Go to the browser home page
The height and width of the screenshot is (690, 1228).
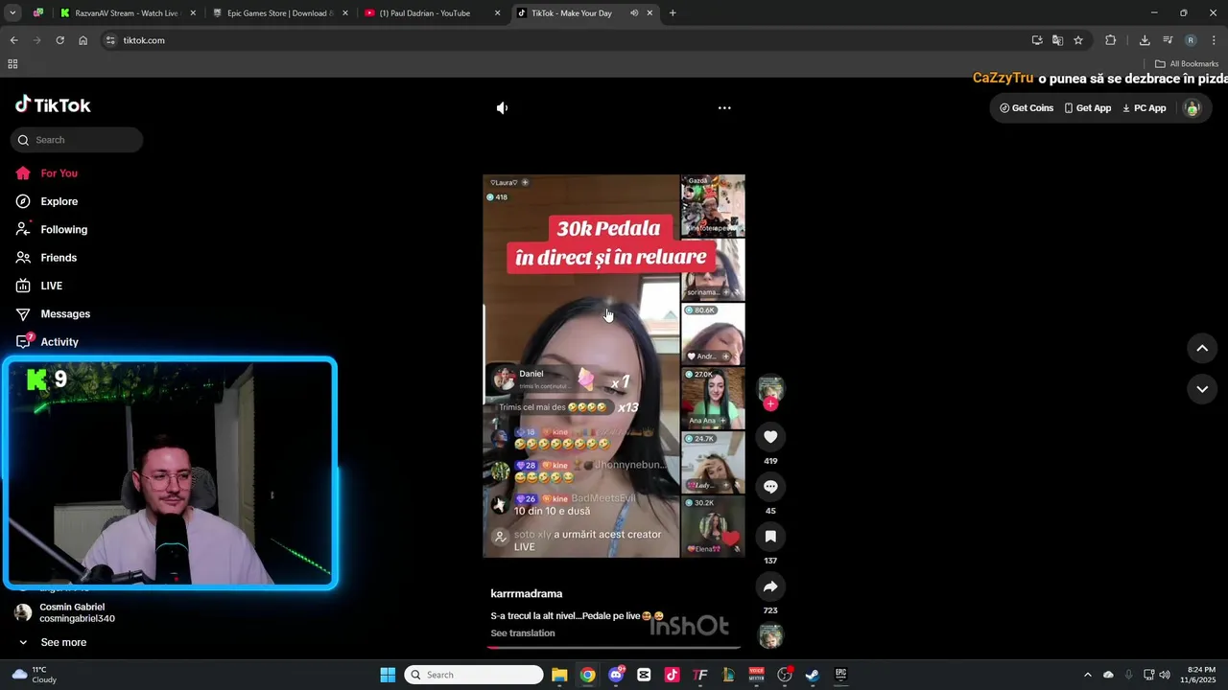pos(83,40)
